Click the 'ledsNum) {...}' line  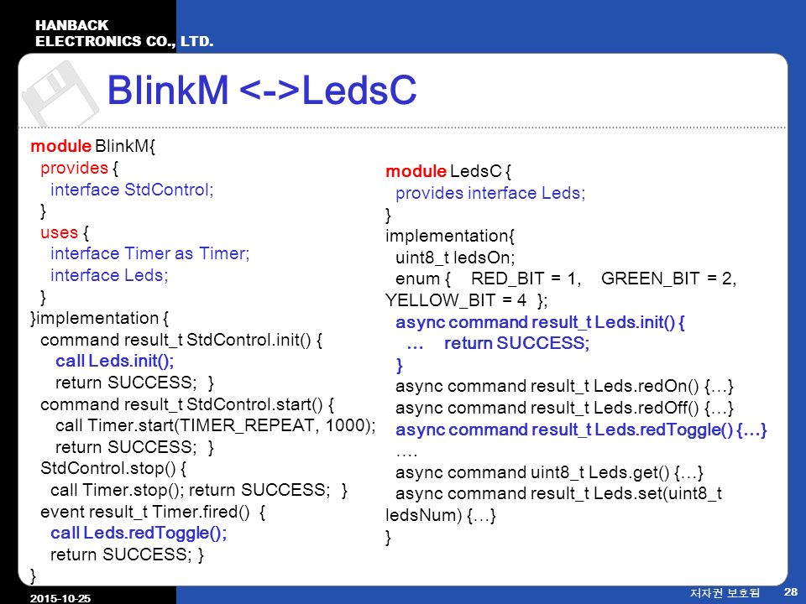coord(441,515)
